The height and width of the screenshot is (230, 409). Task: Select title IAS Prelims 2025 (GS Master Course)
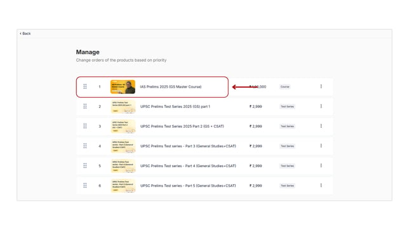[x=171, y=86]
